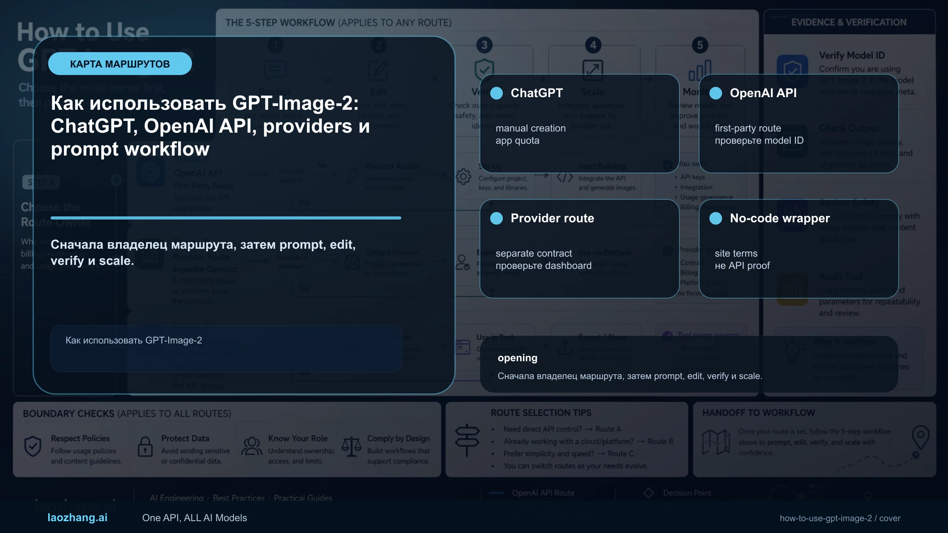Screen dimensions: 948x533
Task: Click the lightbulb icon beside 'Why it matters'
Action: tap(792, 351)
